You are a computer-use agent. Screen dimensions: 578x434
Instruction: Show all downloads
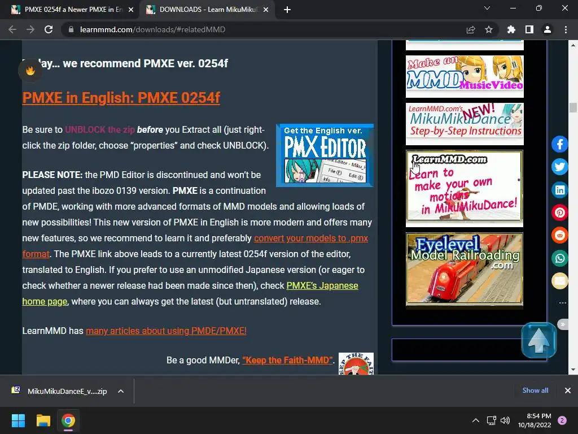(535, 390)
